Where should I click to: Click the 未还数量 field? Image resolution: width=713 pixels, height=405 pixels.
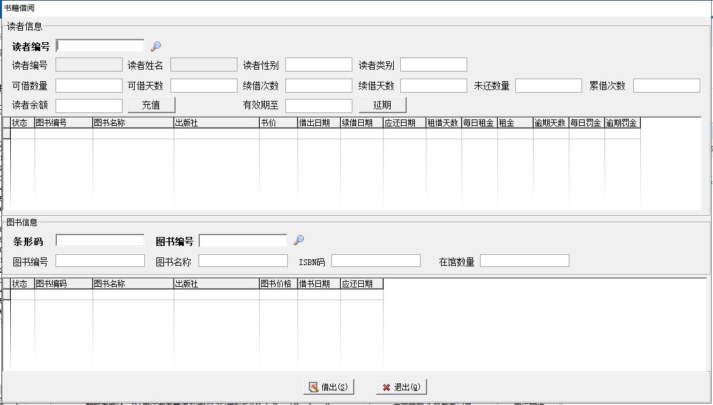click(x=549, y=86)
